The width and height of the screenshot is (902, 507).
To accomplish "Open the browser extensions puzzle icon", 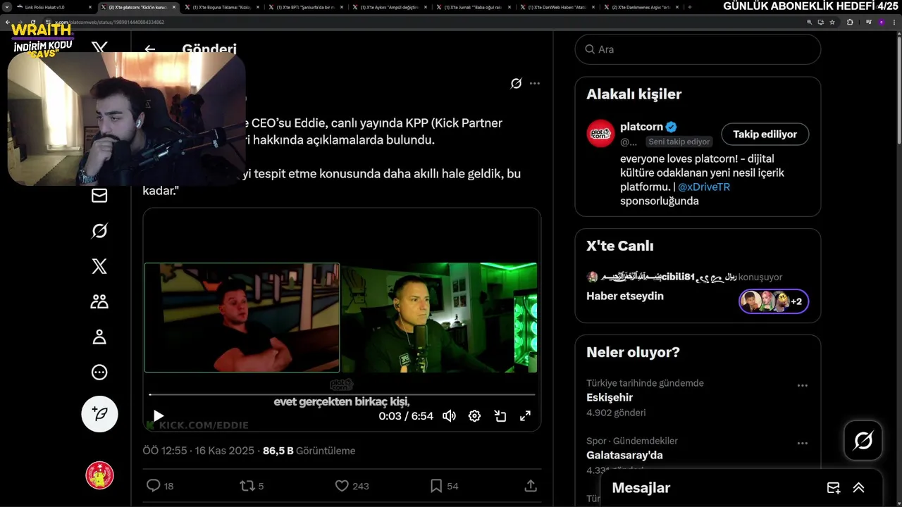I will pos(850,22).
